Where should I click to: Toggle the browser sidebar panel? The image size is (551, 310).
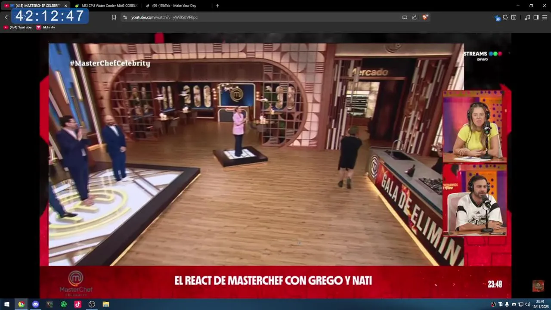click(536, 17)
